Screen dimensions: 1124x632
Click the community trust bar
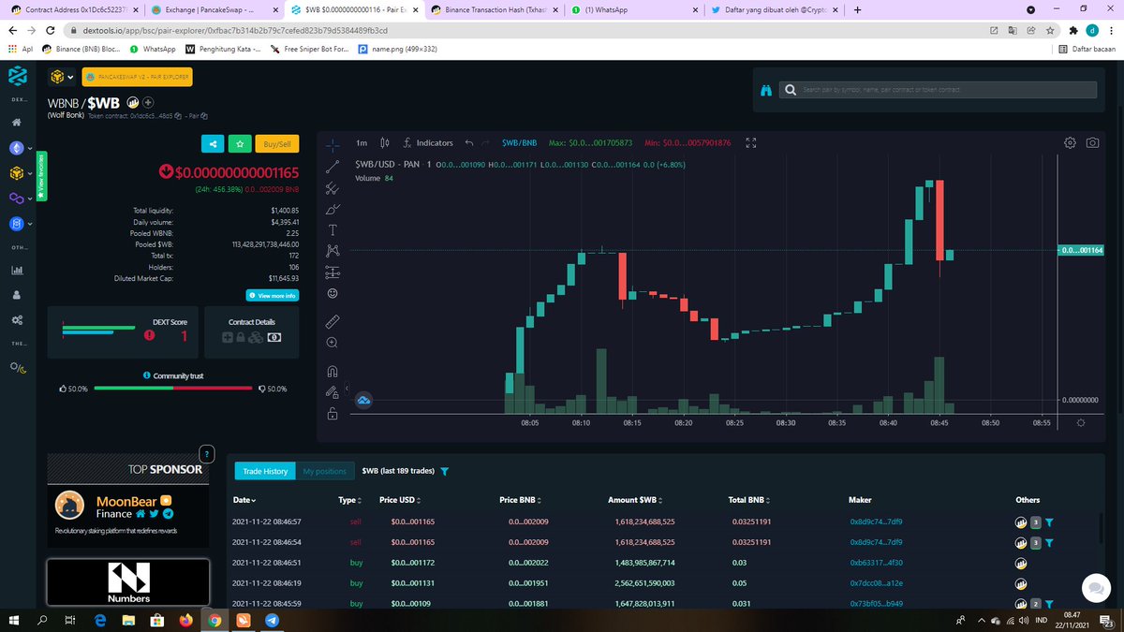coord(172,388)
